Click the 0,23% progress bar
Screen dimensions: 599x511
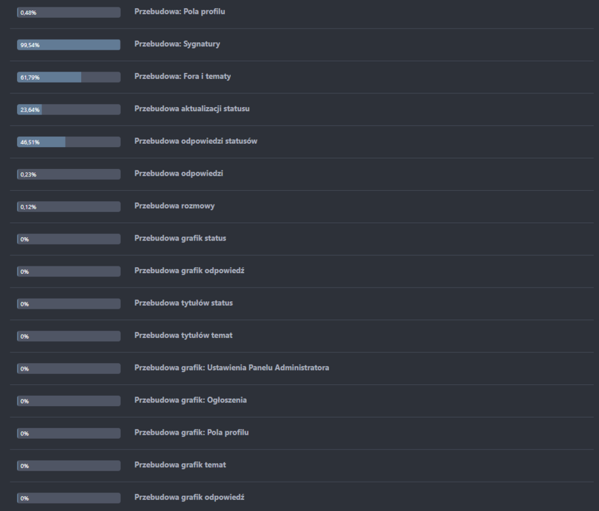[x=68, y=174]
